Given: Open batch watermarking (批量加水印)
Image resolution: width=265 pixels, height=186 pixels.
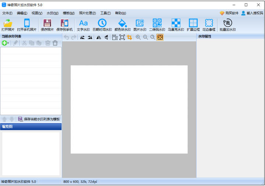Looking at the screenshot, I should point(227,24).
